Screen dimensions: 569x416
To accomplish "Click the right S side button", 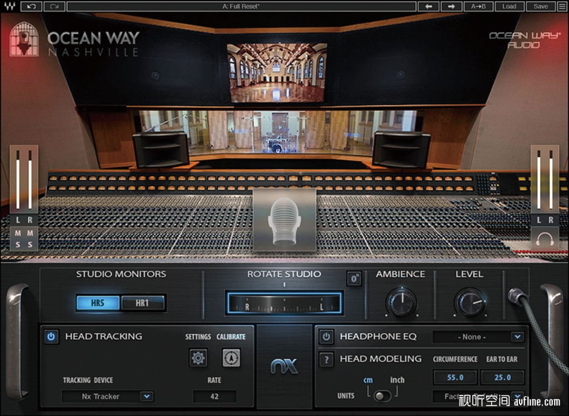I will 30,245.
